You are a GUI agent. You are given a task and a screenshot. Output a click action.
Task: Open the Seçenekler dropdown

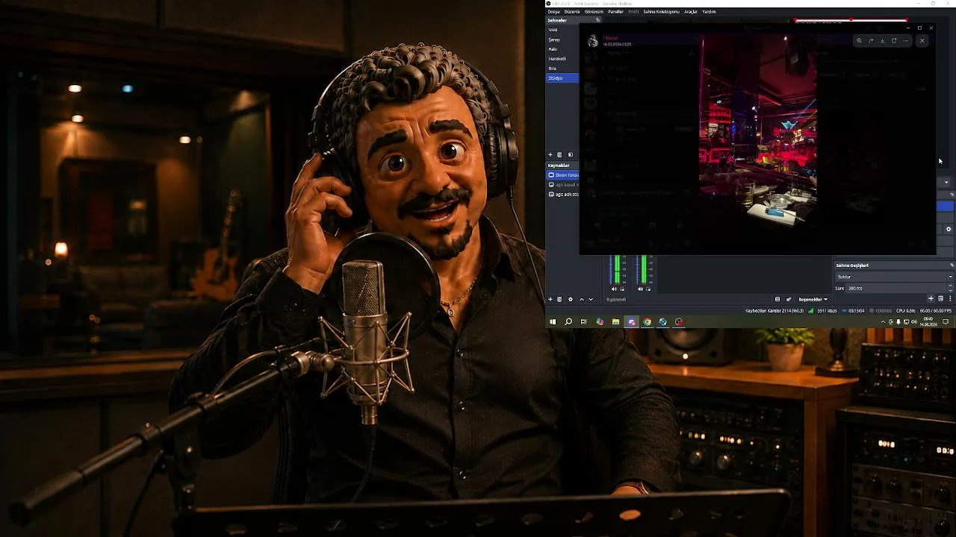point(813,300)
